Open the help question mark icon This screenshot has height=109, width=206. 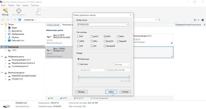[x=203, y=20]
